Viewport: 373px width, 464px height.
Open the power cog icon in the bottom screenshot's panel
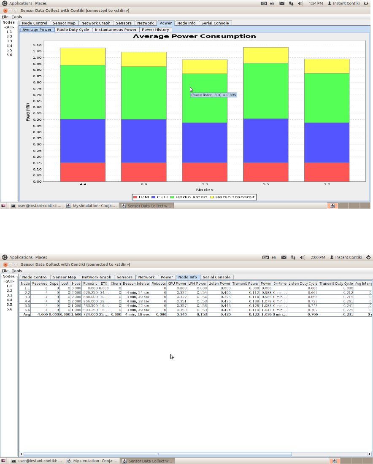368,257
